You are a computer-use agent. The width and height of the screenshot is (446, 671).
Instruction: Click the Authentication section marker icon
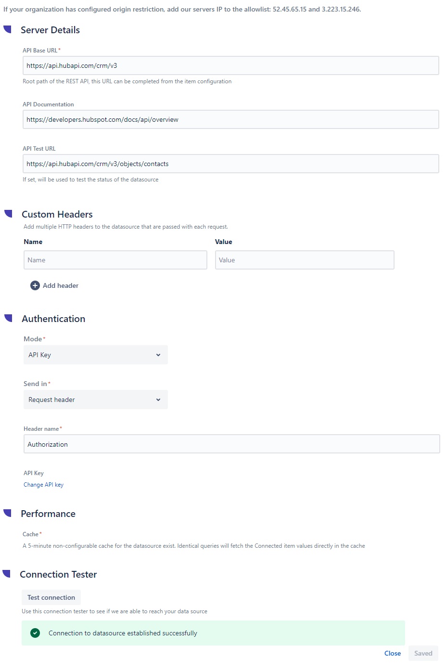tap(8, 318)
